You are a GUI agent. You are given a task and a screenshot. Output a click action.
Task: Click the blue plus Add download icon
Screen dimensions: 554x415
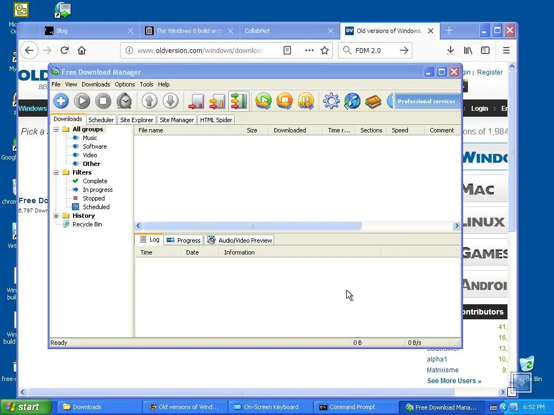[x=61, y=101]
